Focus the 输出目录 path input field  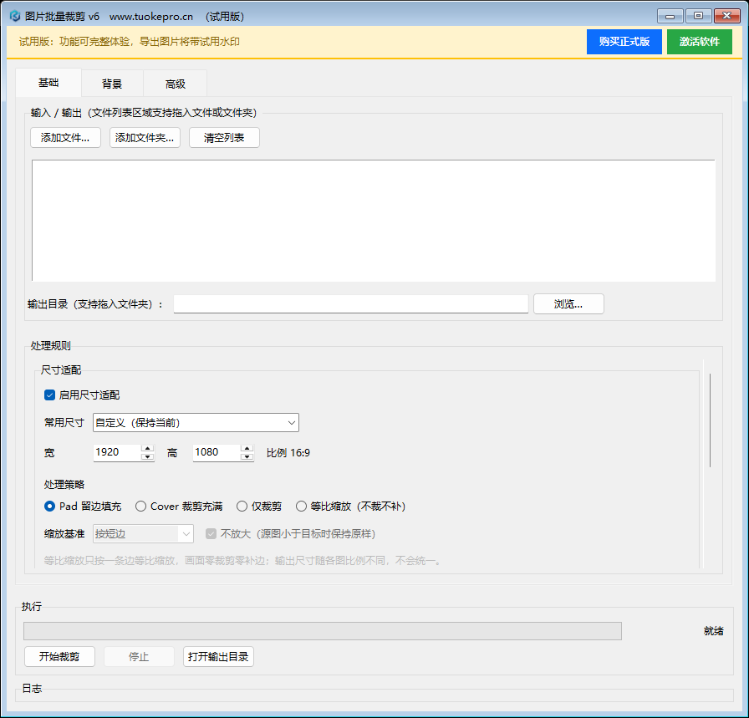350,303
